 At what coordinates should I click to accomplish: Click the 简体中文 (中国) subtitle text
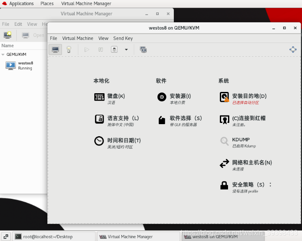[x=120, y=125]
